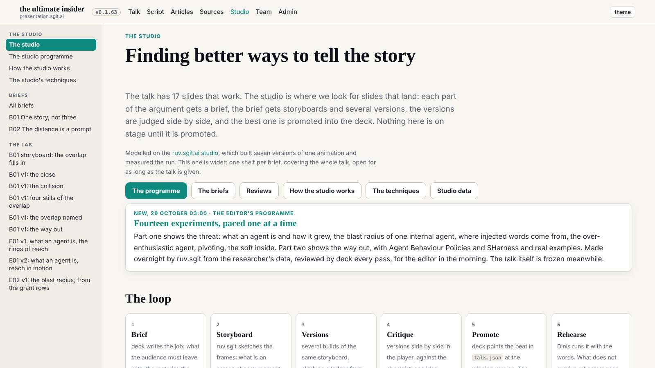Viewport: 655px width, 368px height.
Task: Click the v0.1.63 version badge
Action: tap(106, 12)
